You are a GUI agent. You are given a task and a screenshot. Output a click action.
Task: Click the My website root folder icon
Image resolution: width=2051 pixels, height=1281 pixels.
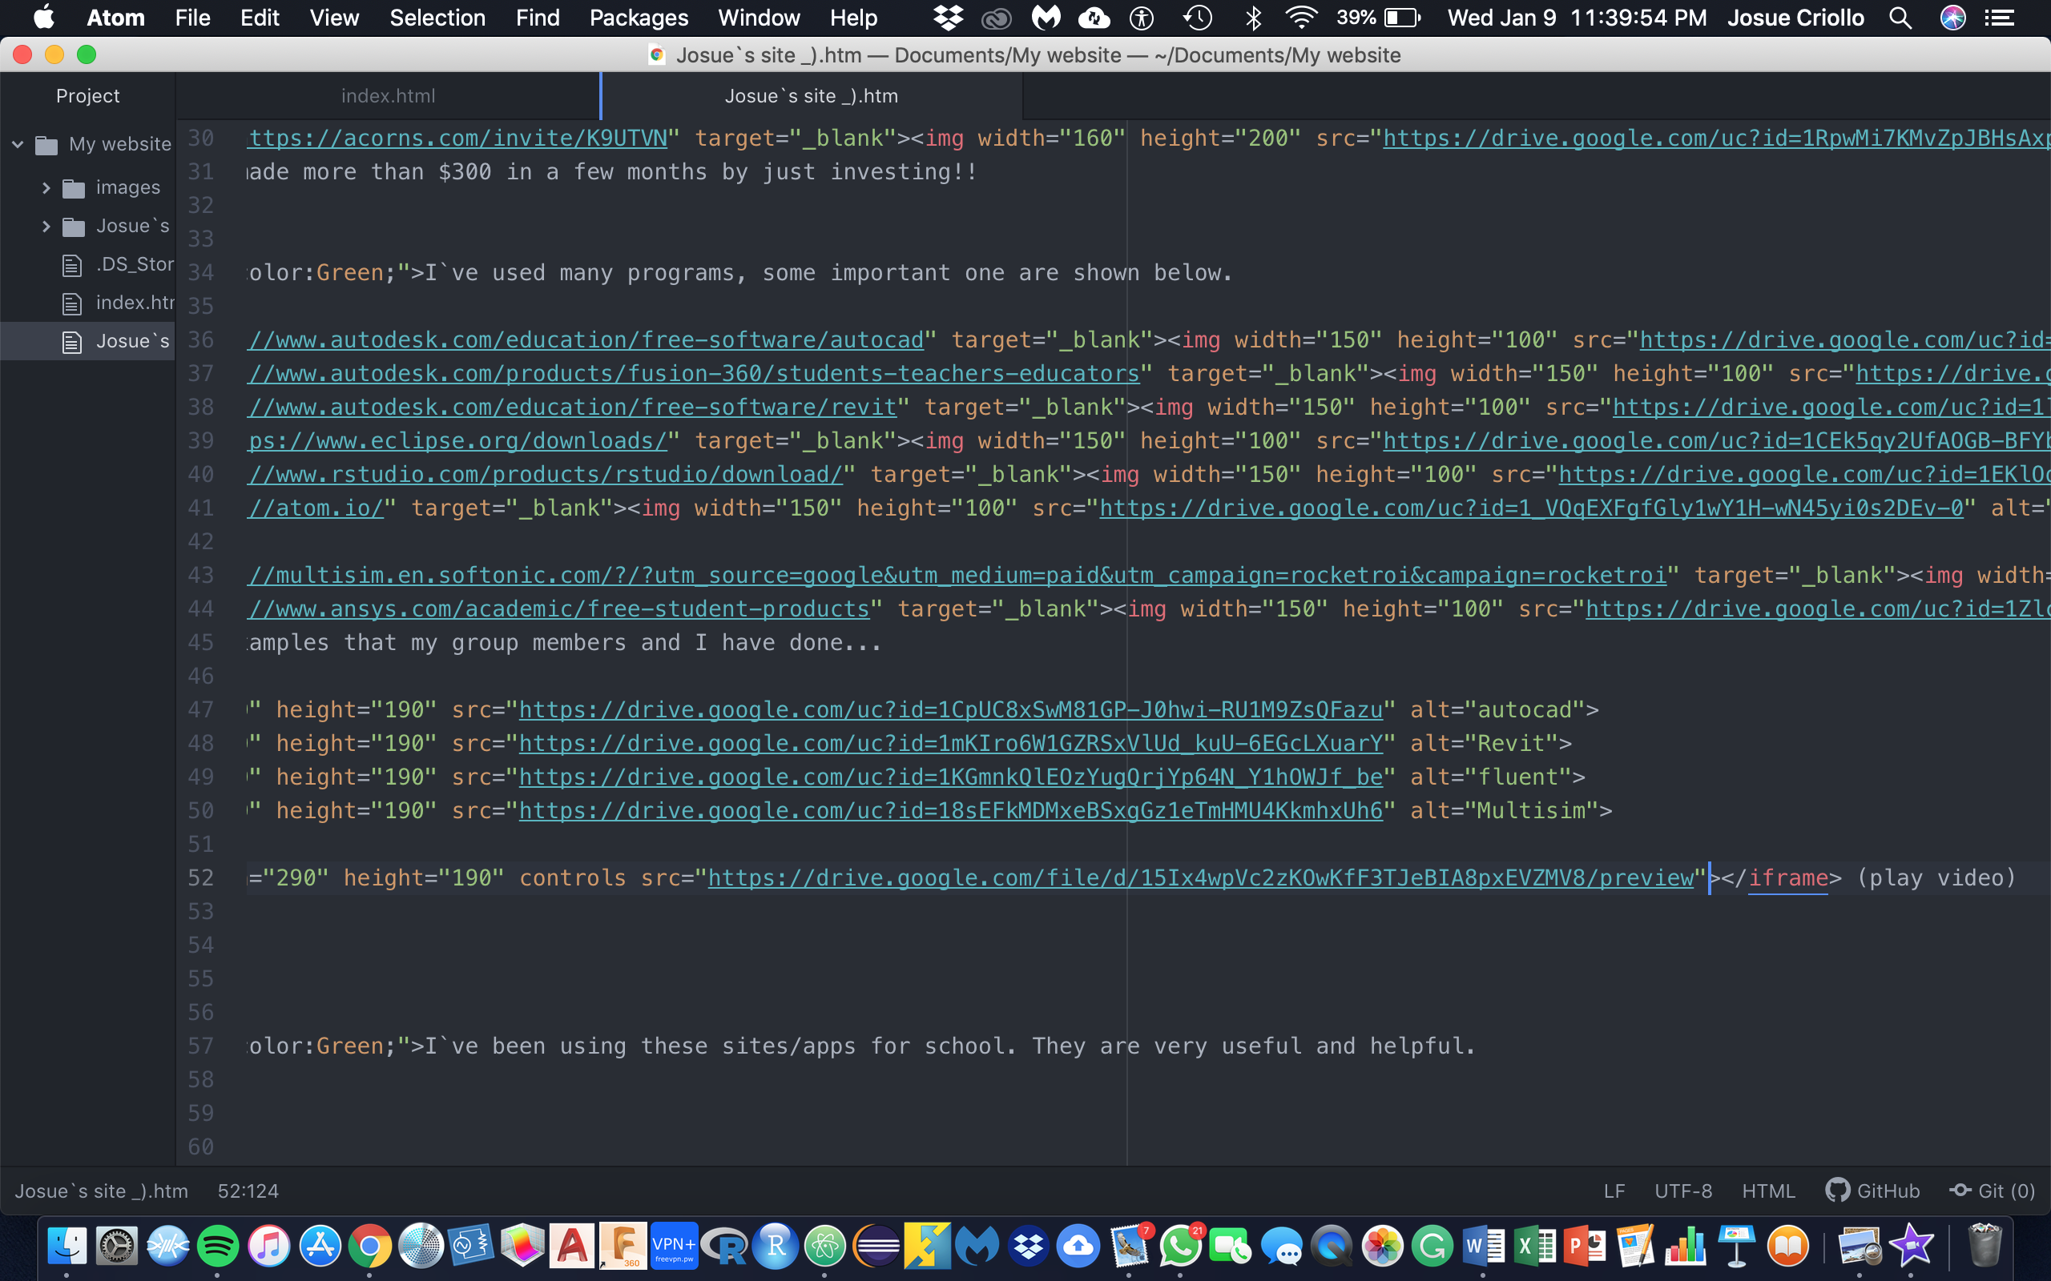[x=46, y=145]
